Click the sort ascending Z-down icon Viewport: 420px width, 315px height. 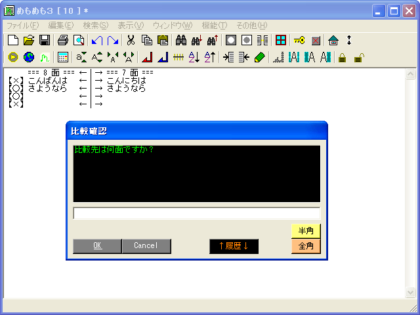[x=194, y=57]
